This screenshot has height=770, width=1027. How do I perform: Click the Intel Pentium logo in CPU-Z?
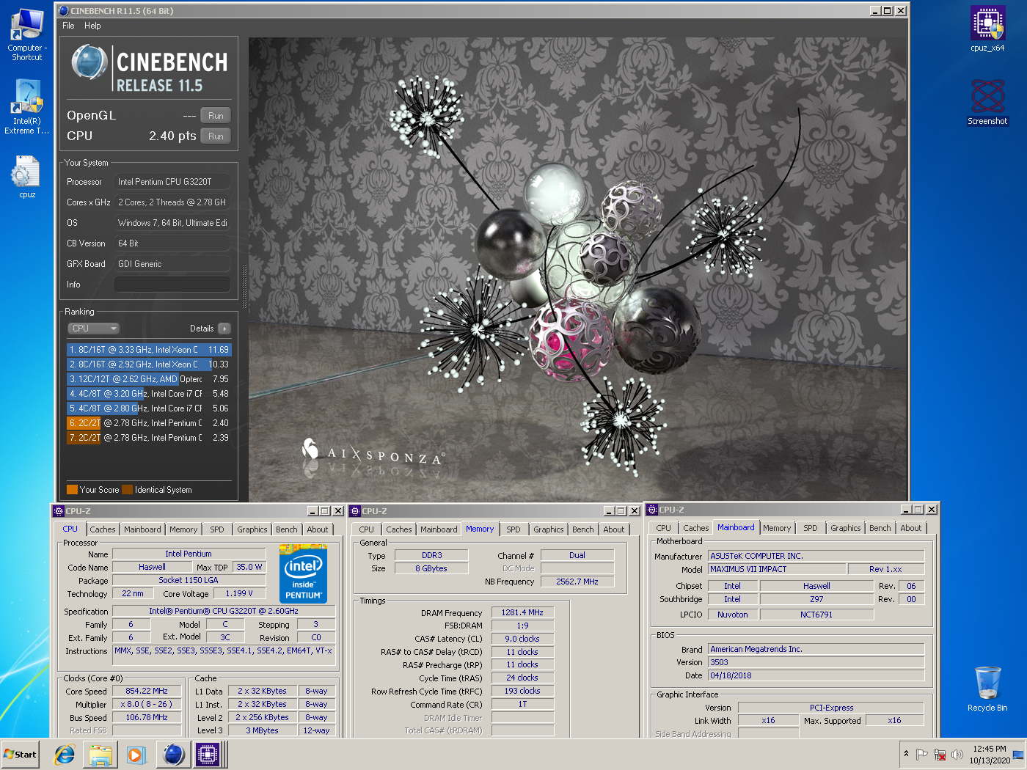(x=303, y=573)
